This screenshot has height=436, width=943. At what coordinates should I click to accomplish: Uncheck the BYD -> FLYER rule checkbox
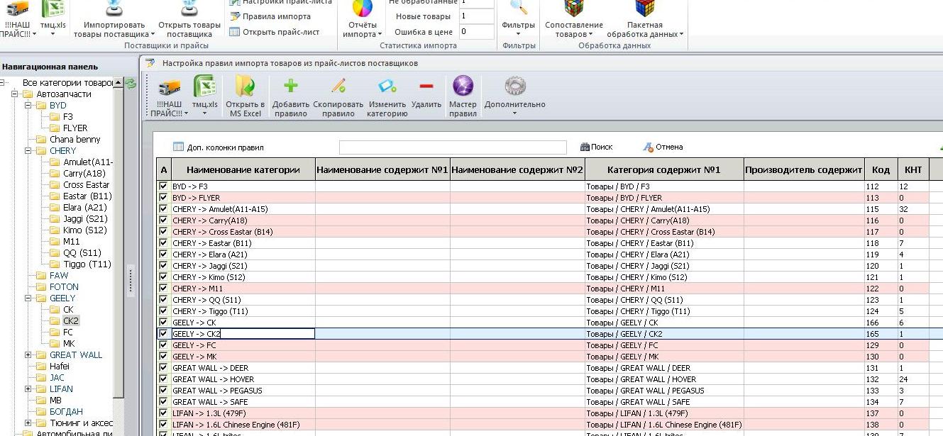pos(164,198)
